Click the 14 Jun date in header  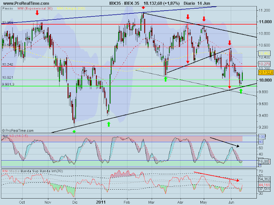(204, 3)
